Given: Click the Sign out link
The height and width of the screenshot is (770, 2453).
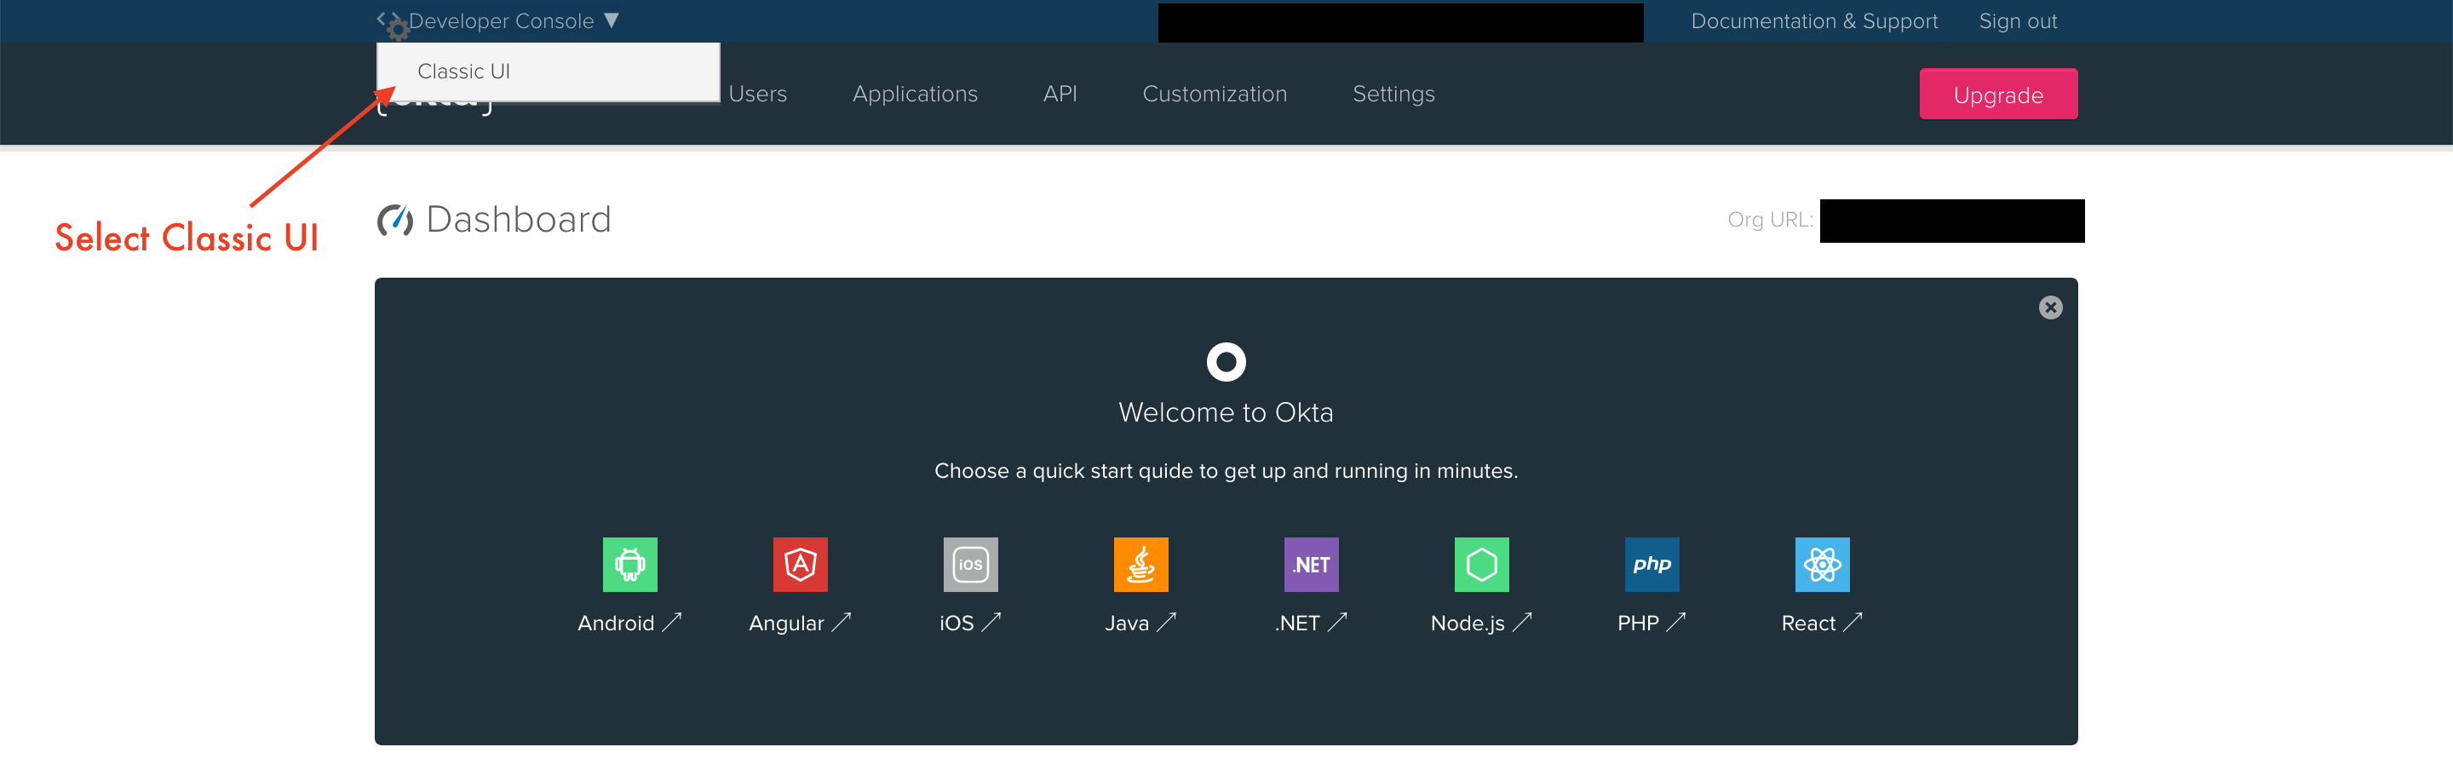Looking at the screenshot, I should (2018, 21).
